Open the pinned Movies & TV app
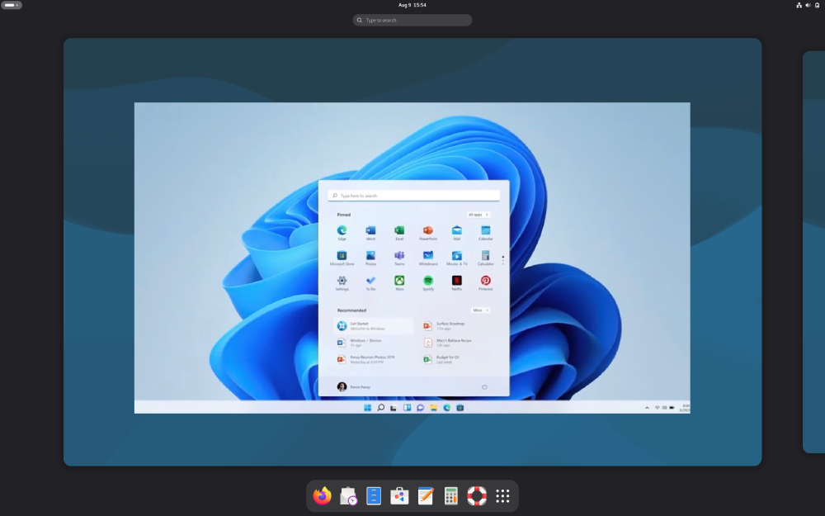825x516 pixels. pyautogui.click(x=457, y=258)
